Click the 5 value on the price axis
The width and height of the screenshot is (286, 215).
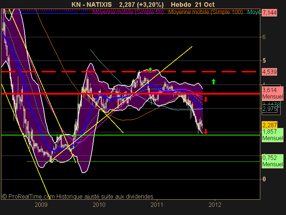pyautogui.click(x=264, y=61)
